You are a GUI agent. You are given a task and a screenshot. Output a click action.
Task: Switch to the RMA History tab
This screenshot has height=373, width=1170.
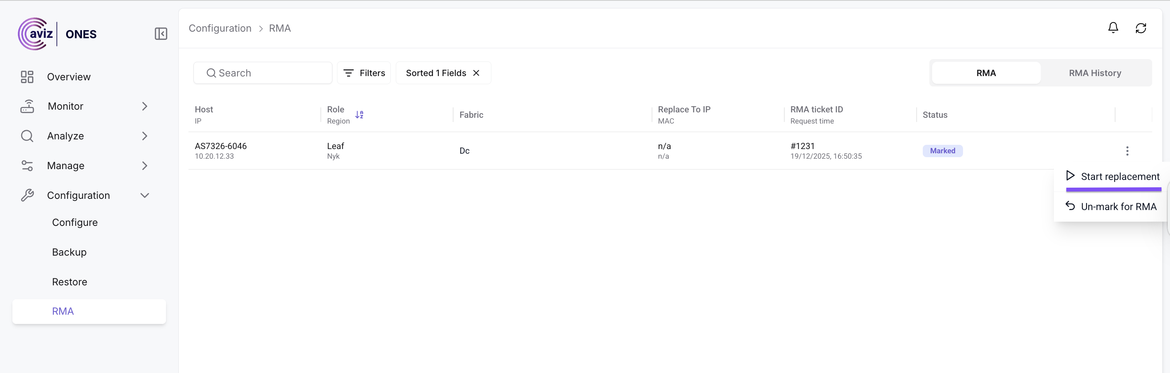click(1095, 73)
